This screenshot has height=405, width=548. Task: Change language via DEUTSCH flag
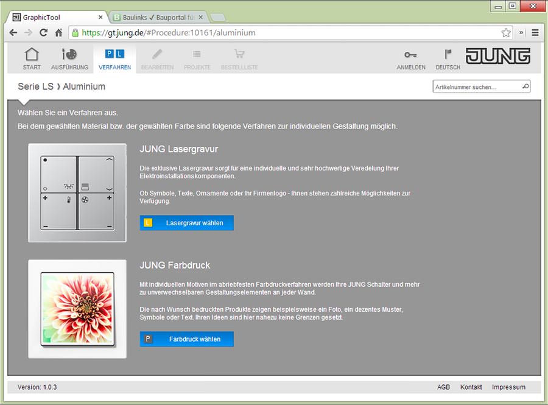(448, 58)
